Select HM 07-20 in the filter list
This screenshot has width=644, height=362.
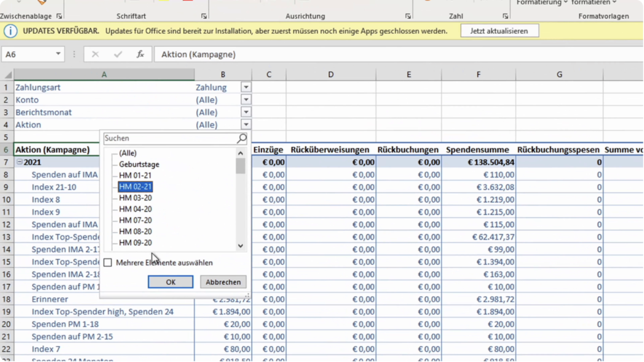[136, 220]
